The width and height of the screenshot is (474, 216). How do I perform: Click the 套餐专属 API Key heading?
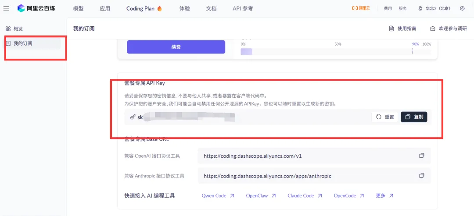pyautogui.click(x=145, y=83)
